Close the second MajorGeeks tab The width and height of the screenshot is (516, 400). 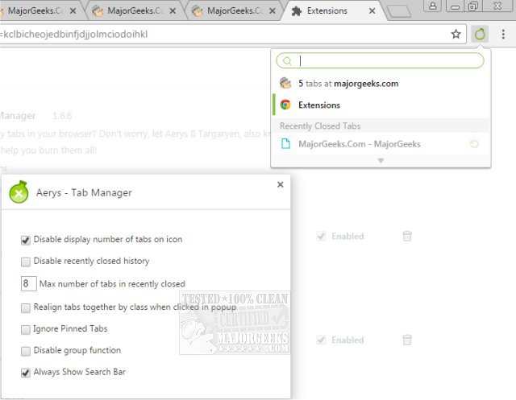click(173, 10)
